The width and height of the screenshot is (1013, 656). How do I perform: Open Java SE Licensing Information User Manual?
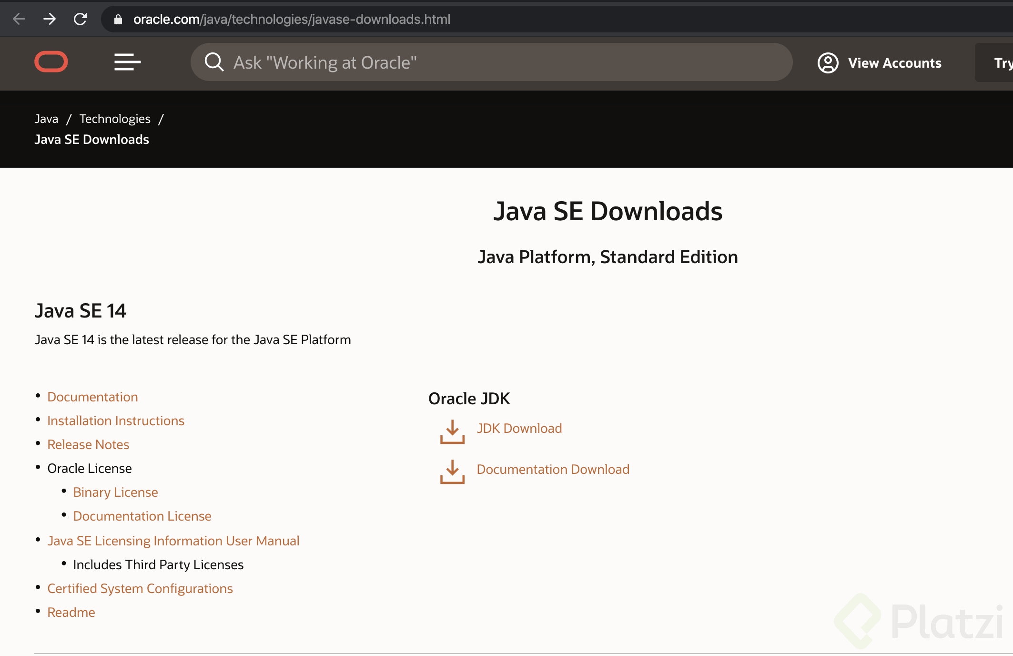point(173,541)
